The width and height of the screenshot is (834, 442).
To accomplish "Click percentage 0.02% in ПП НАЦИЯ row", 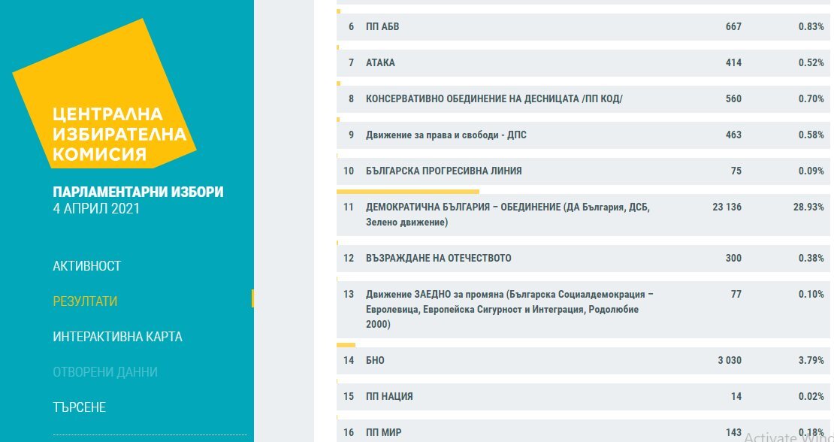I will pos(811,397).
